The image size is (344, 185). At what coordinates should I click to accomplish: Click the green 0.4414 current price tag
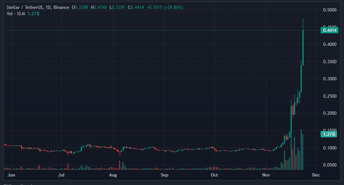[329, 30]
